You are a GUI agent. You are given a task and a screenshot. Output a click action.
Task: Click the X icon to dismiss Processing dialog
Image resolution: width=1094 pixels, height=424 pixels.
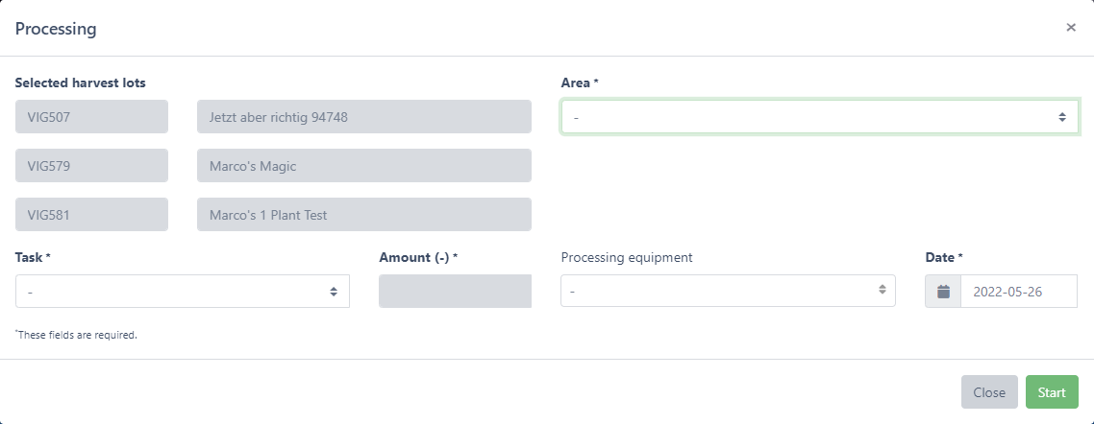1070,28
